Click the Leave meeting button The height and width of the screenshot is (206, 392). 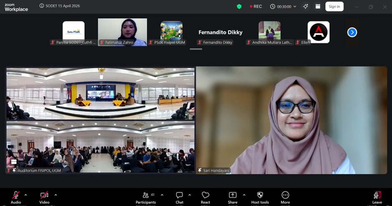coord(377,196)
